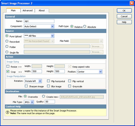Click the Create new filename pattern field

tap(82, 97)
